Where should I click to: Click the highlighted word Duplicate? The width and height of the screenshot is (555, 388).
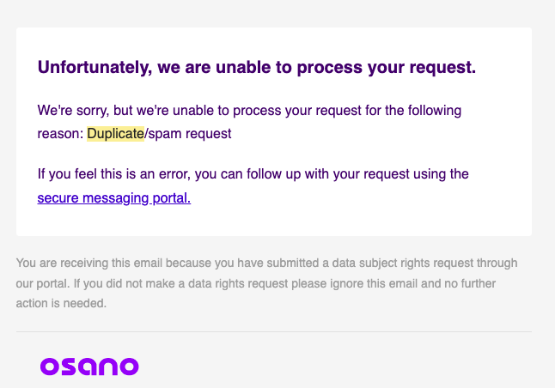click(108, 134)
